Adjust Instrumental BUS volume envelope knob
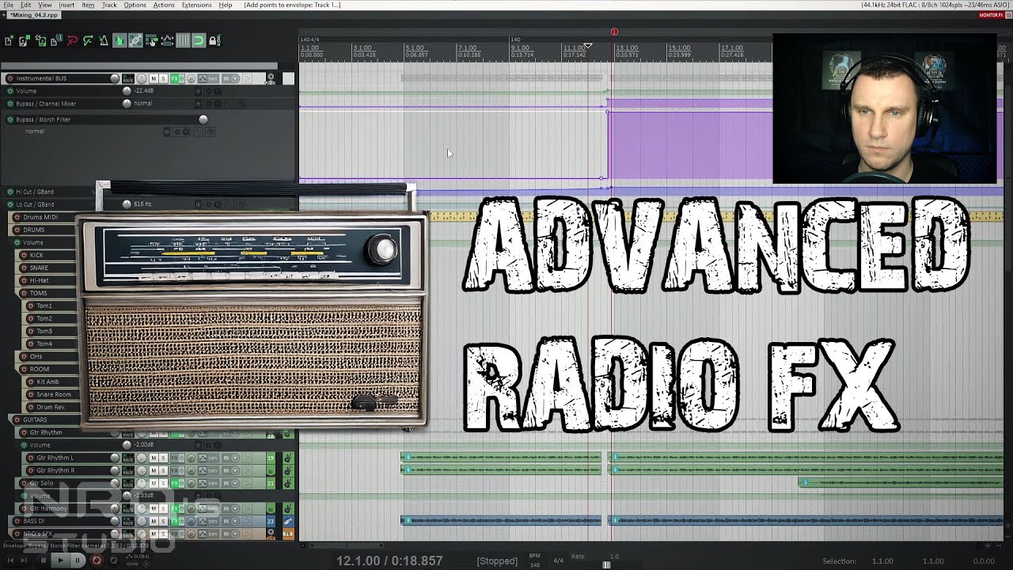 click(127, 91)
